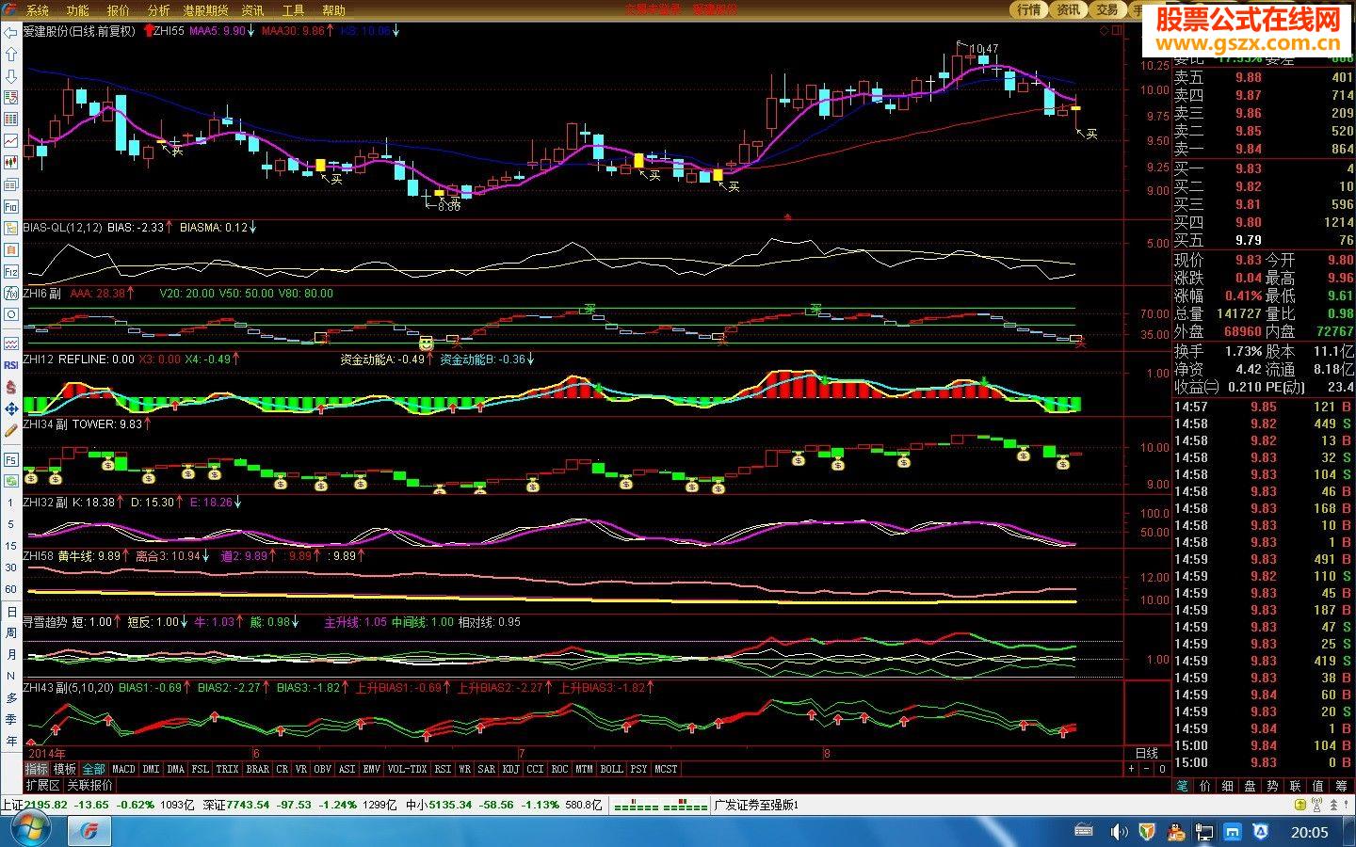Click the QQ penguin tray icon

point(1176,832)
